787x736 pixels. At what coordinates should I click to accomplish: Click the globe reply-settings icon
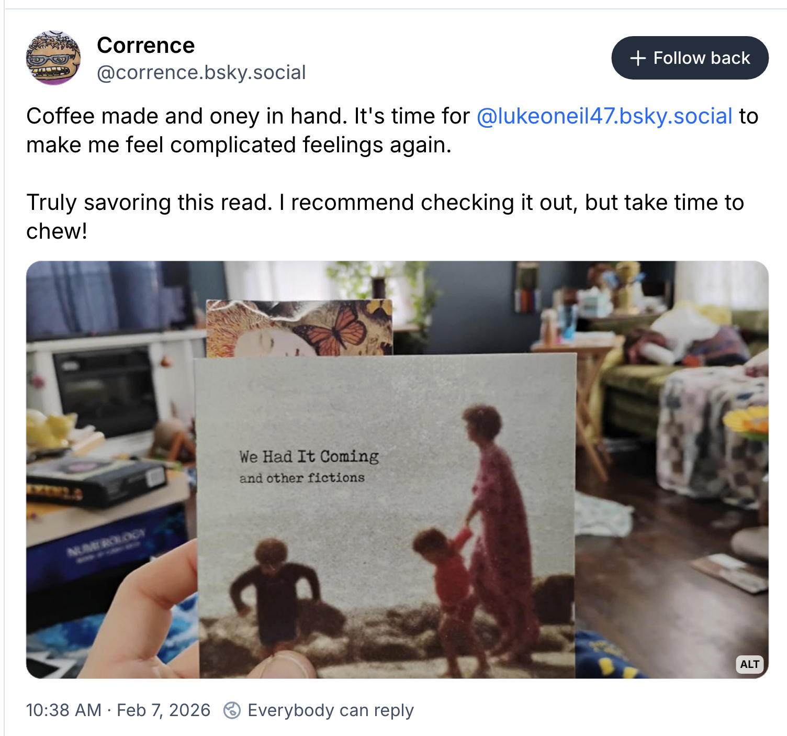(x=232, y=710)
